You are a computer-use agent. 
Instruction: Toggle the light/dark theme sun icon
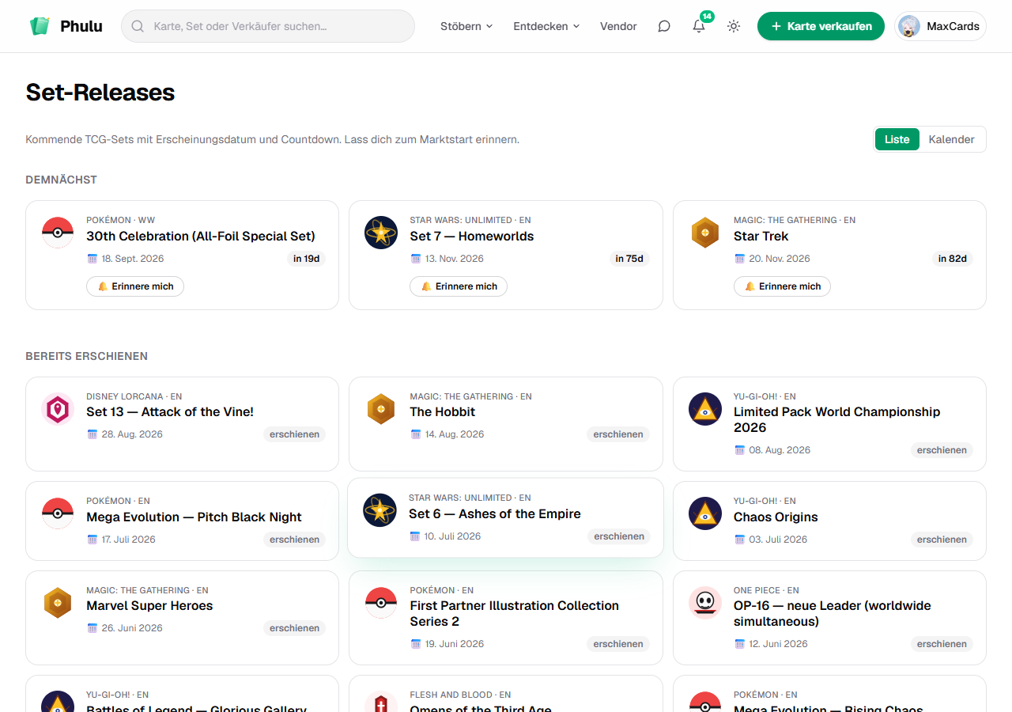click(x=734, y=26)
